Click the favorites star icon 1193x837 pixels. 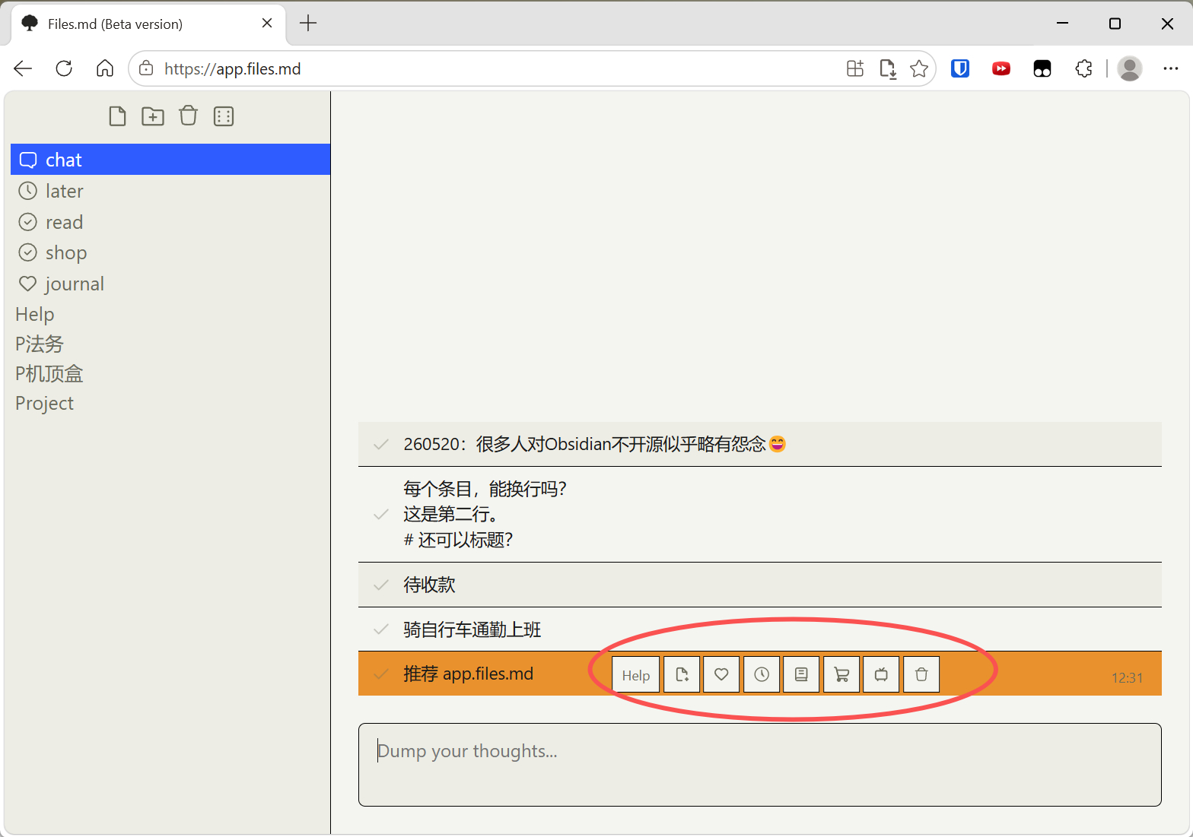[x=919, y=68]
